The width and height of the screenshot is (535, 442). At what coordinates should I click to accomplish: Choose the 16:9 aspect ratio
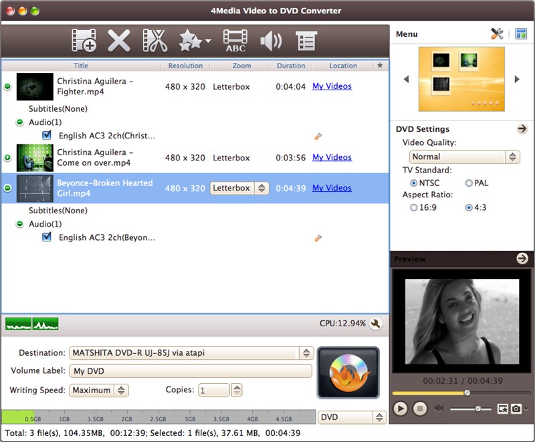(415, 207)
